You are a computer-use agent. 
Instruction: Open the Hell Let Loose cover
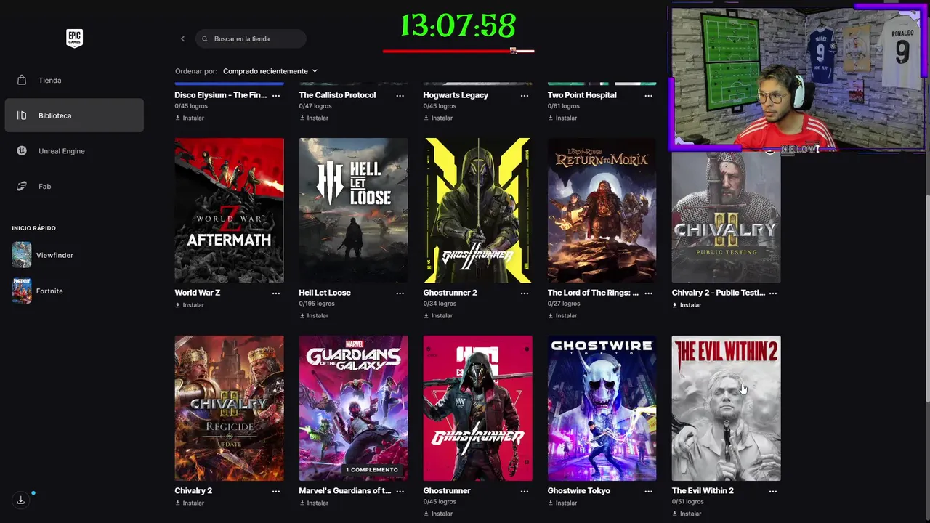(353, 210)
